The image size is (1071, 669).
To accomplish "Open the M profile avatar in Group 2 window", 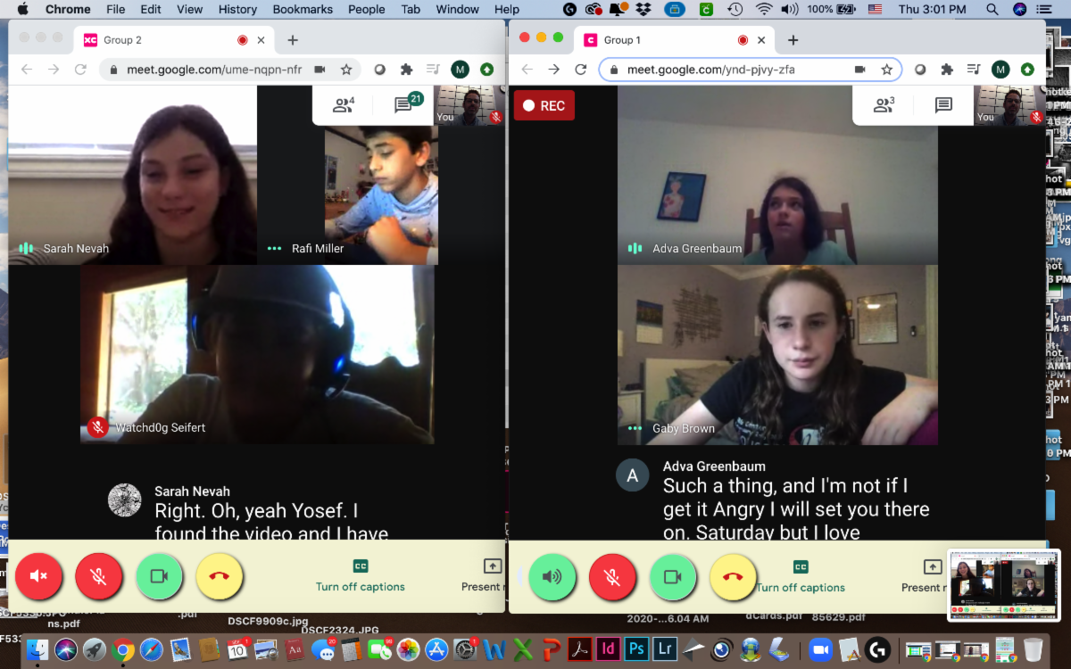I will click(460, 70).
